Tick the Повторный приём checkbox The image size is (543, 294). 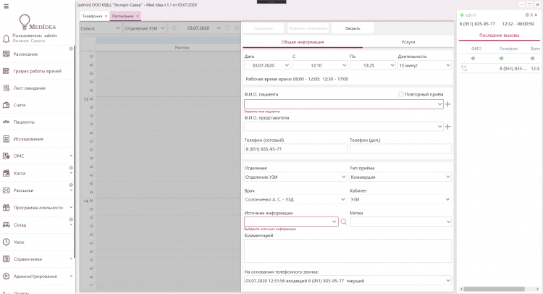pyautogui.click(x=402, y=94)
